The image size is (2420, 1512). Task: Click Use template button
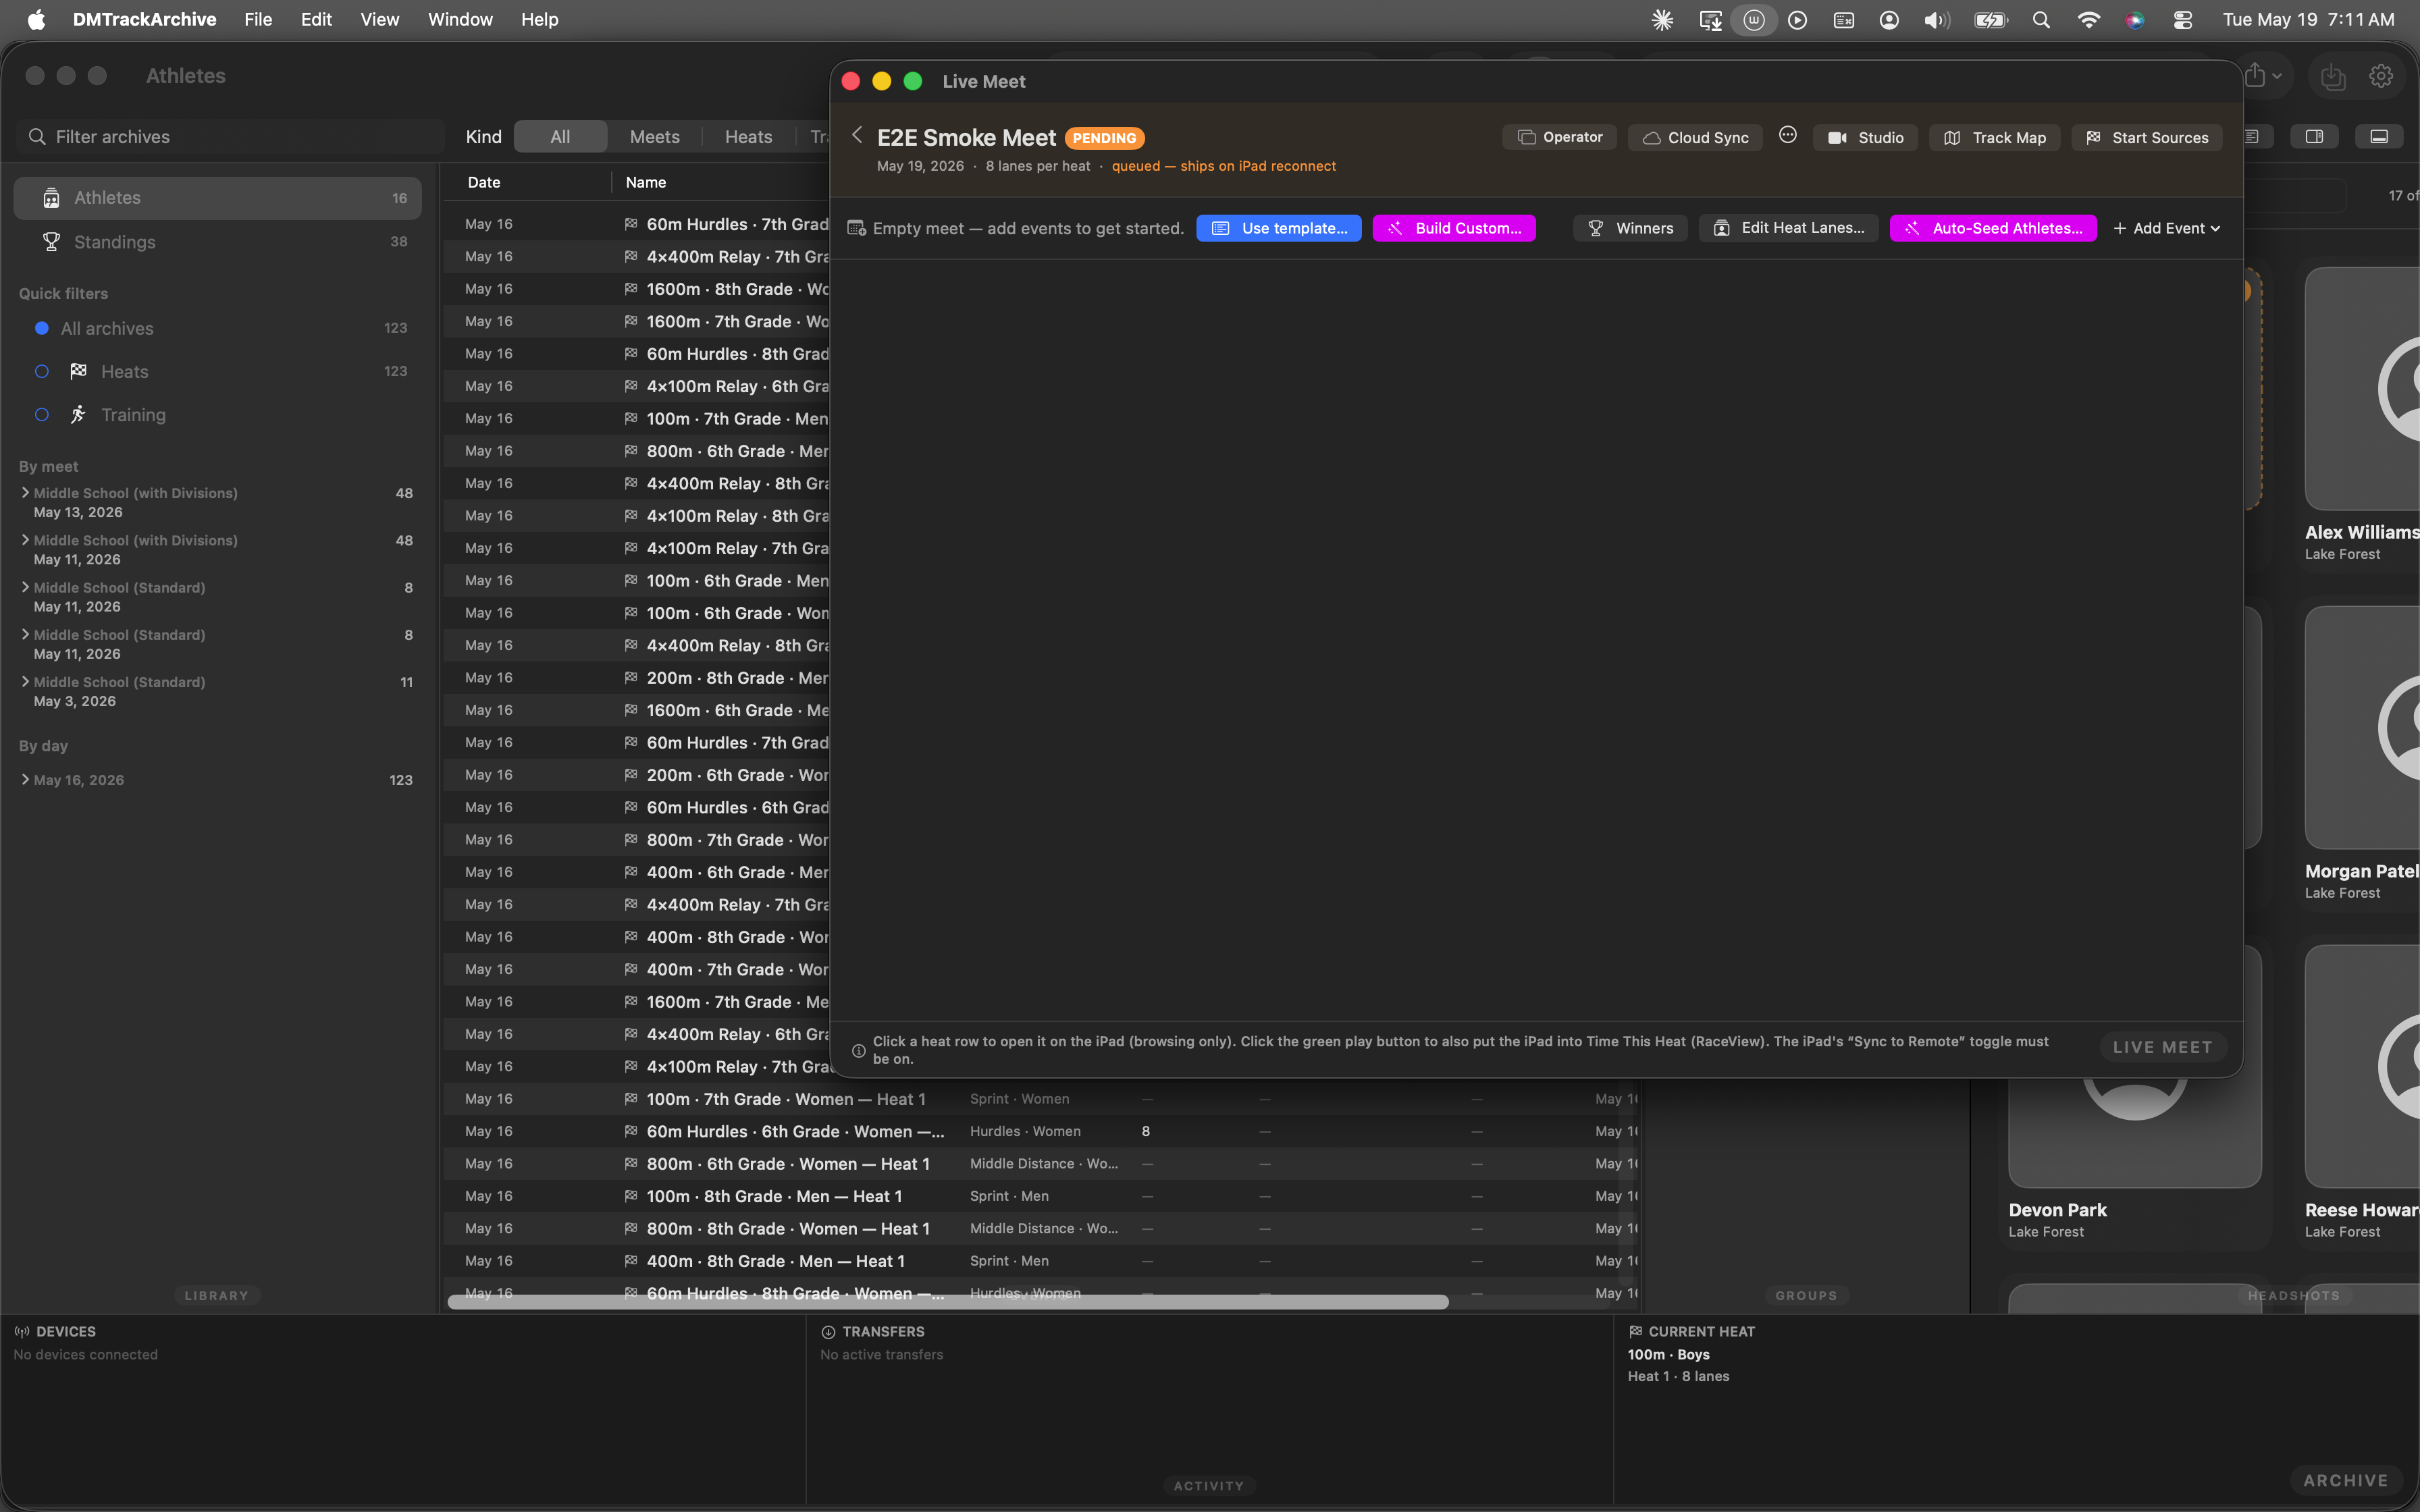(1278, 228)
